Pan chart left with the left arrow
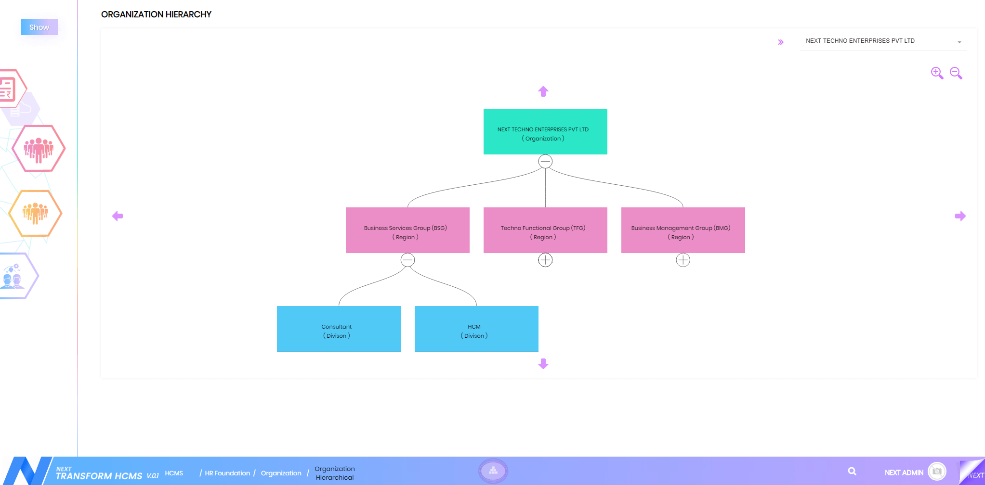This screenshot has height=485, width=985. [118, 216]
